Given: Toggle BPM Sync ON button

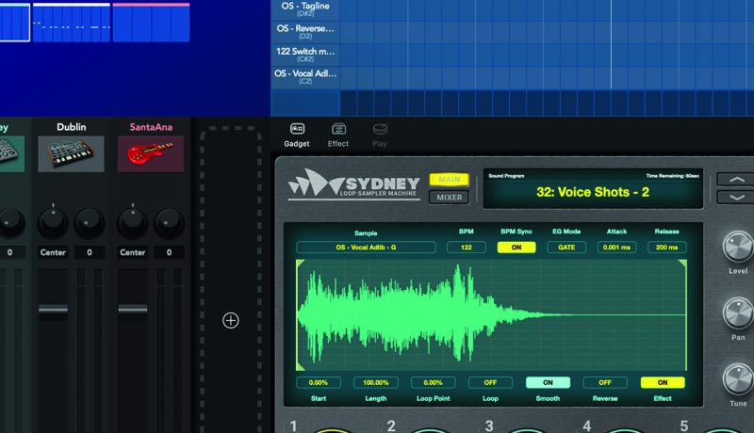Looking at the screenshot, I should [x=516, y=248].
